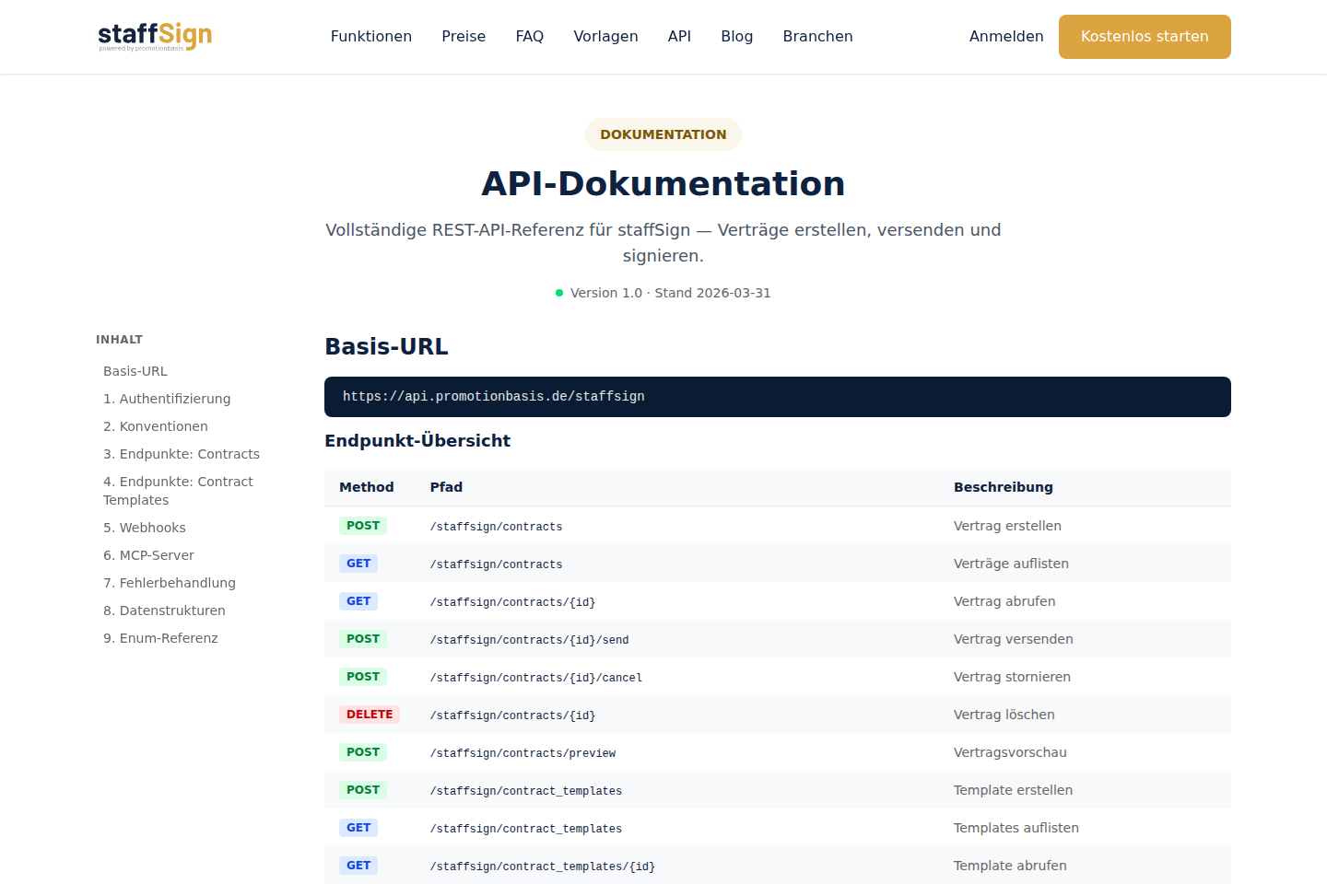
Task: Click the POST badge for Vertrag stornieren
Action: click(363, 677)
